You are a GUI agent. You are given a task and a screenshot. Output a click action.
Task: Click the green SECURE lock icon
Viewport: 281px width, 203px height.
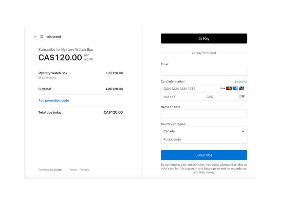click(236, 82)
